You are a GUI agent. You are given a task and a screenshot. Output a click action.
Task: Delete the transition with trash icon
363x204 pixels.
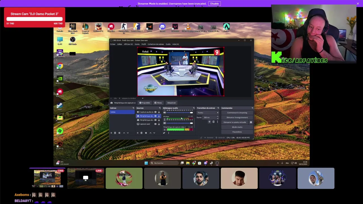tap(213, 122)
